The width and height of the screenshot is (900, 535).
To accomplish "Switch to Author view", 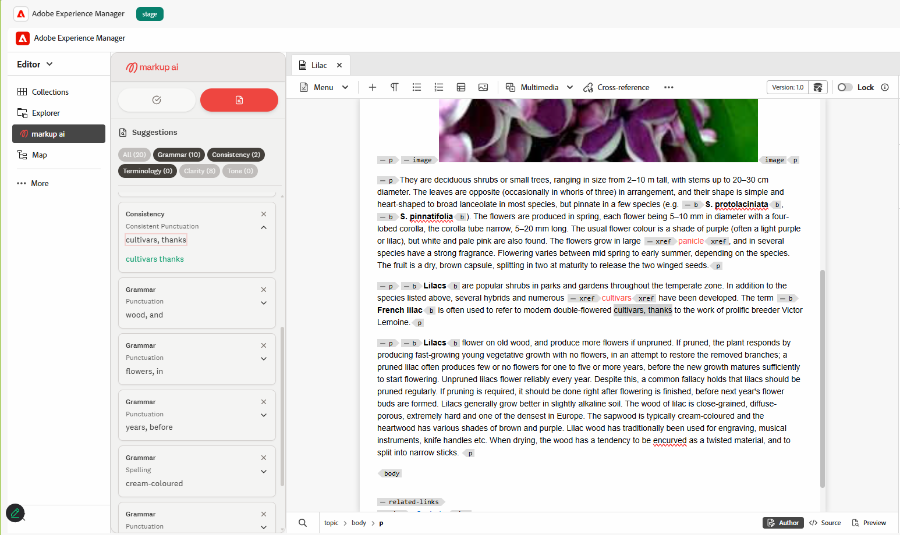I will 783,523.
